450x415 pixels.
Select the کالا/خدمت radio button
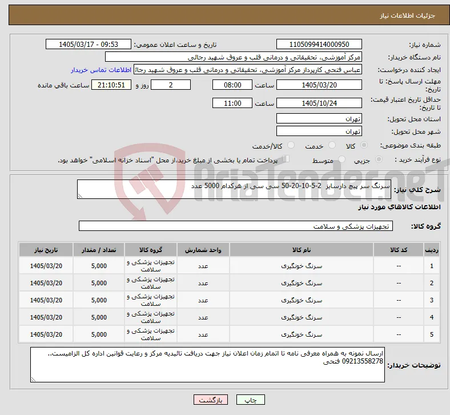pos(291,145)
